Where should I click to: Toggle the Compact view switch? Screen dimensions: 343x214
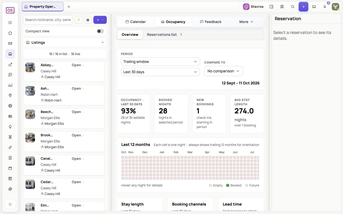(100, 31)
